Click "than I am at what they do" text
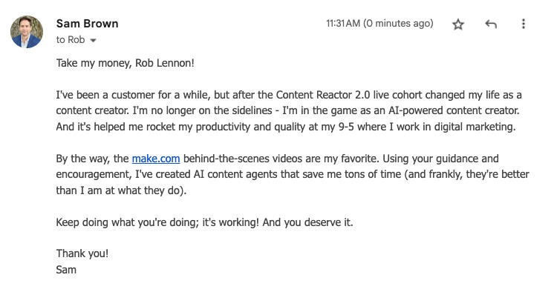 [118, 190]
